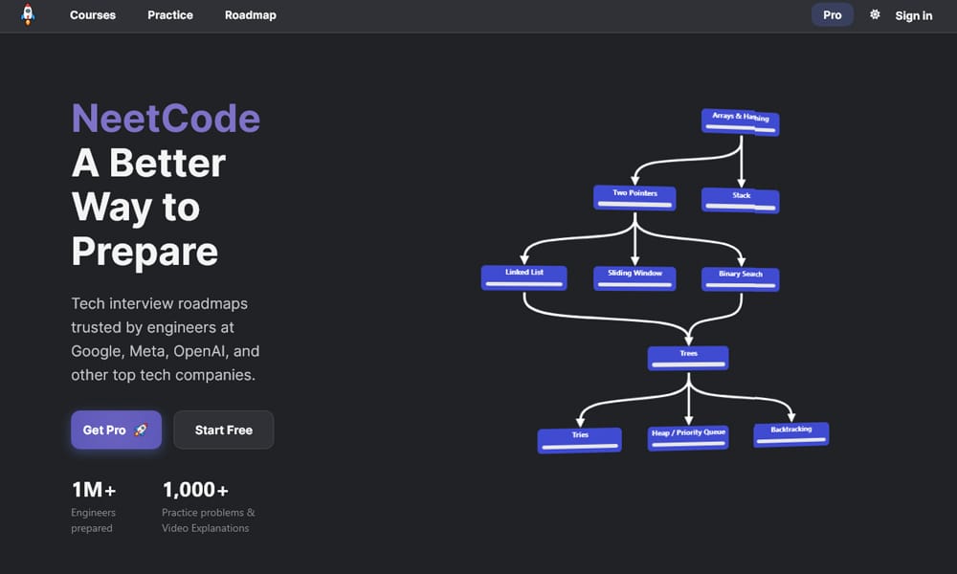
Task: Click the 1,000+ practice problems statistic
Action: point(195,490)
